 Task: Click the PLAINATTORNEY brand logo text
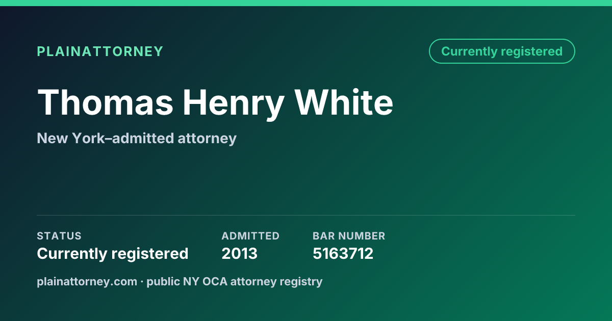pyautogui.click(x=100, y=51)
